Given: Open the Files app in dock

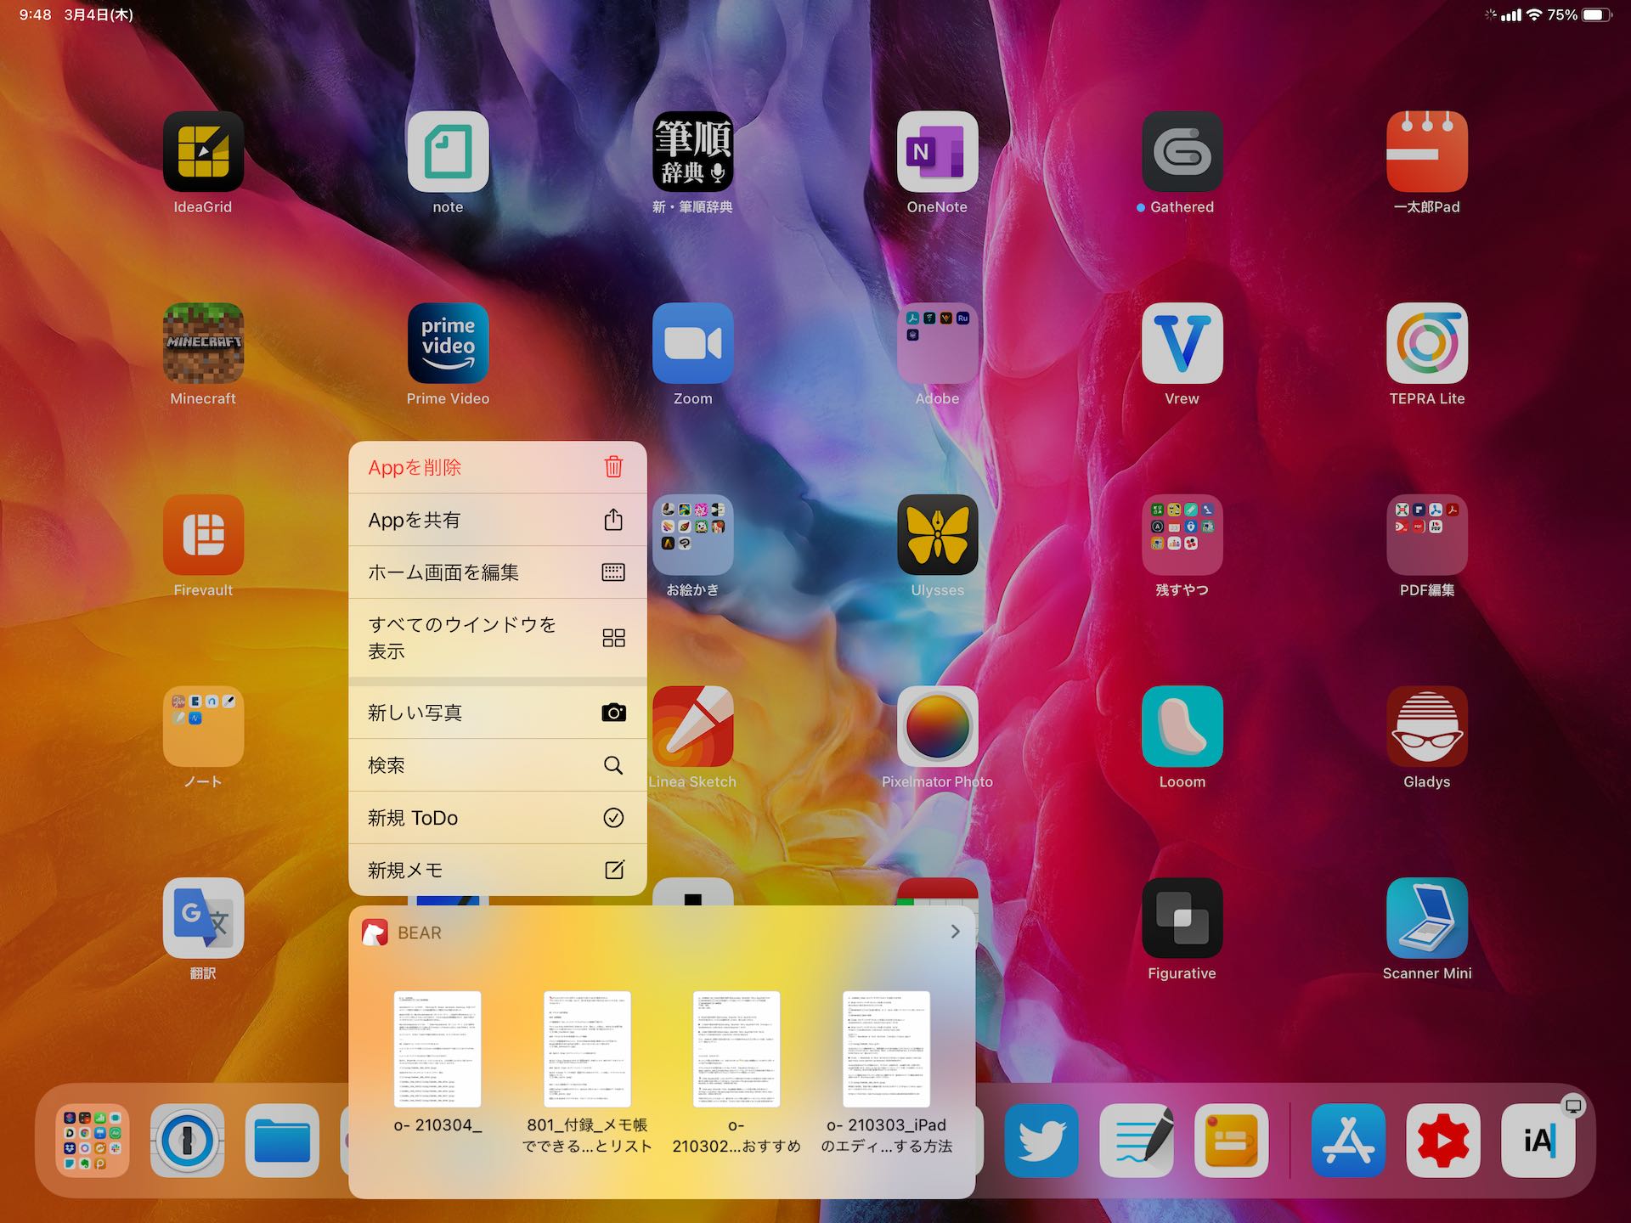Looking at the screenshot, I should 282,1141.
